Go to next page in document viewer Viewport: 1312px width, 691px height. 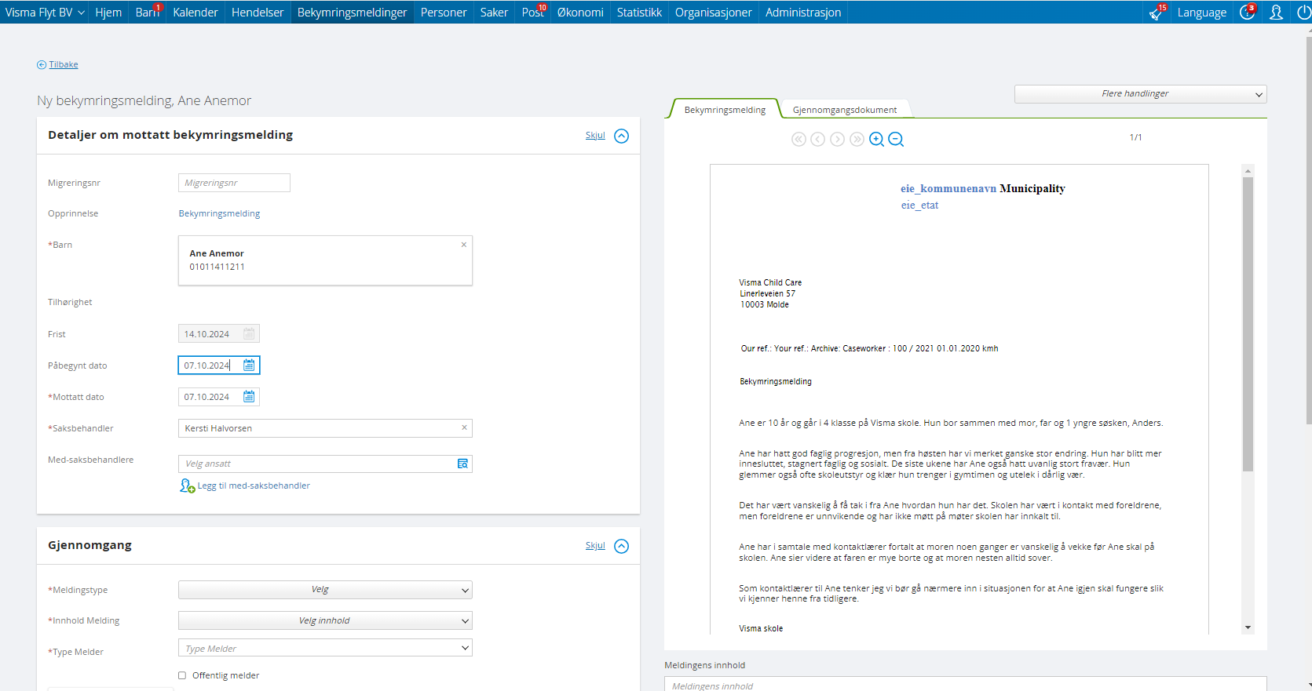pos(838,139)
